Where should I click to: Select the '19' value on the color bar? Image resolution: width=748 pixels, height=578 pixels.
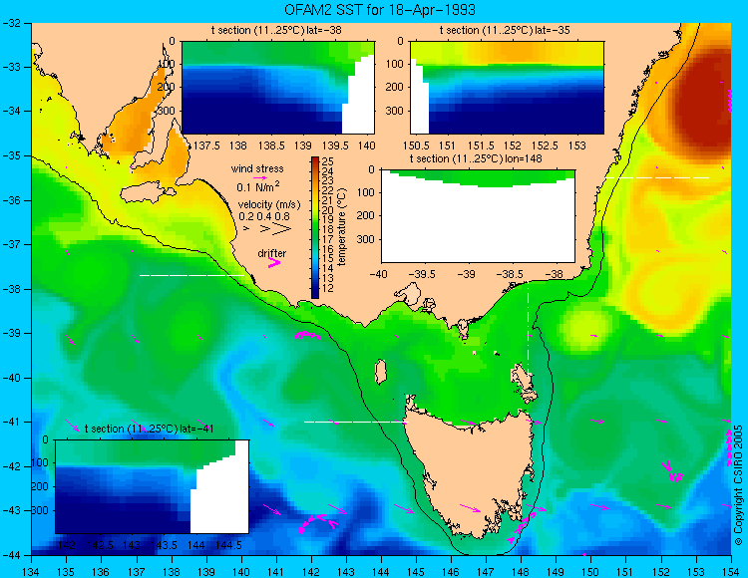tap(328, 219)
